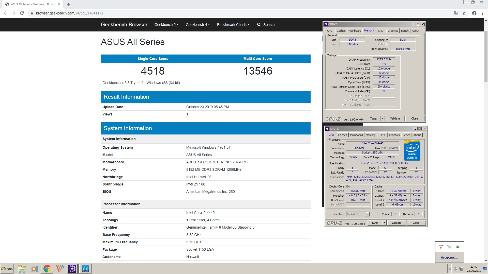Viewport: 488px width, 274px height.
Task: Click Close in CPU-Z processor window
Action: point(416,223)
